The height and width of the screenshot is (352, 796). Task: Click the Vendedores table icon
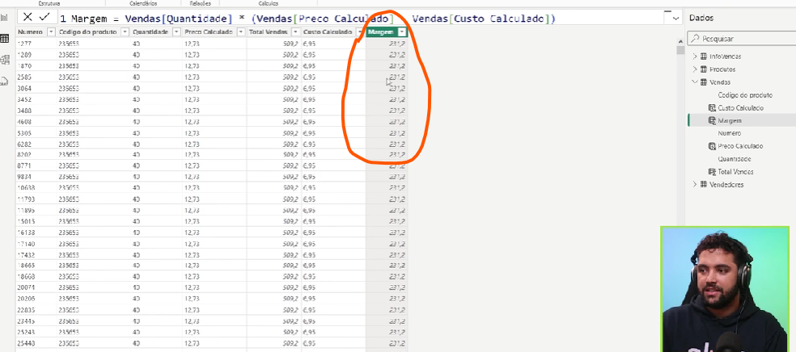(704, 184)
